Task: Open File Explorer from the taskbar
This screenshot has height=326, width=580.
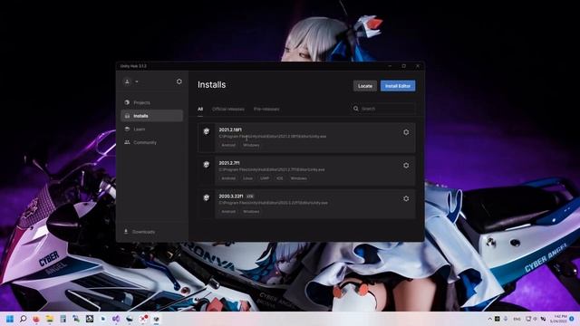Action: coord(50,319)
